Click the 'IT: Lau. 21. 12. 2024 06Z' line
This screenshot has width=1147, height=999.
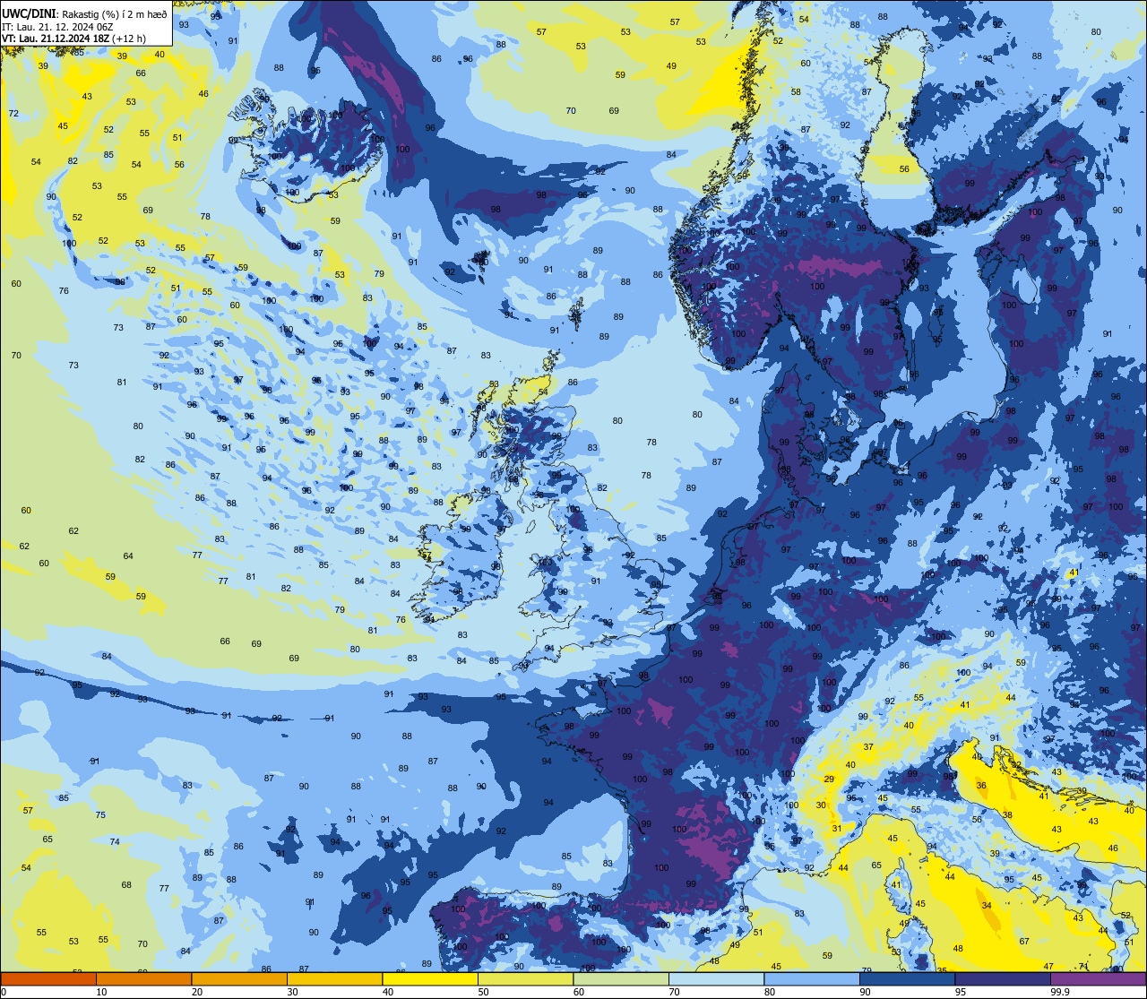57,26
